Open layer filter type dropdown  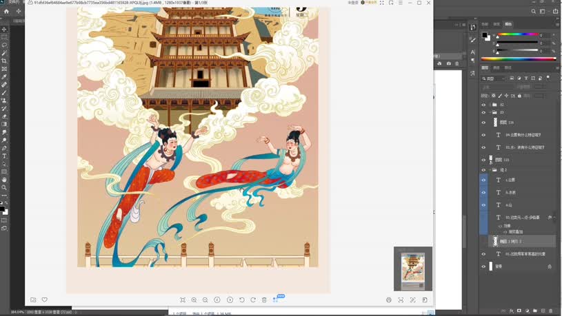[x=494, y=78]
